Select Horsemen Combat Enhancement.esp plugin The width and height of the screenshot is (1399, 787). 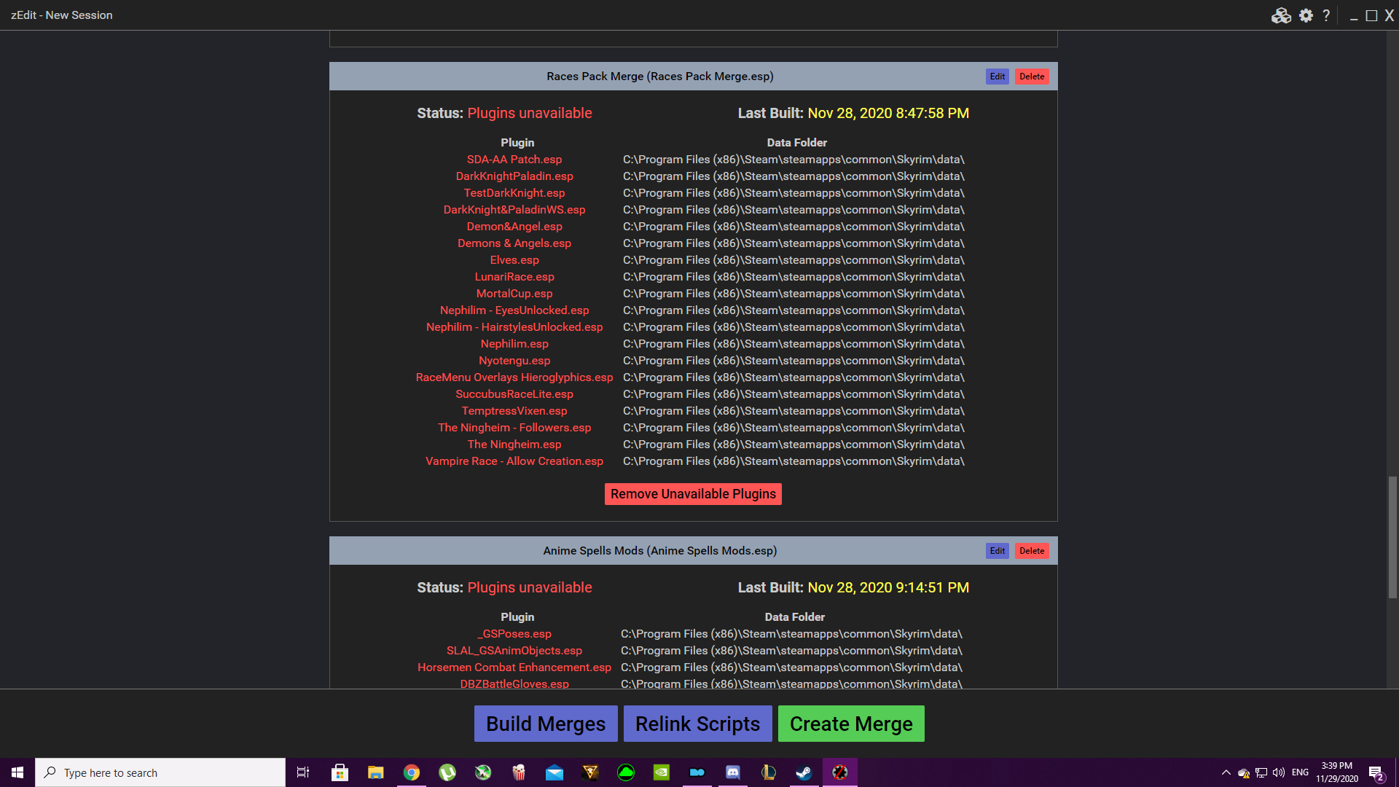coord(514,667)
